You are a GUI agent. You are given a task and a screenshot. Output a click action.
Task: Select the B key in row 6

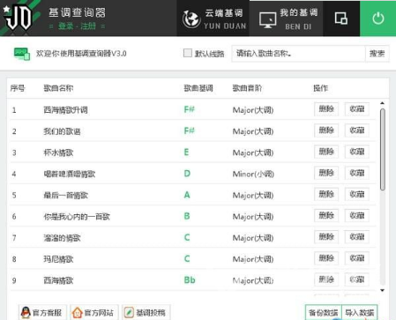pos(187,216)
